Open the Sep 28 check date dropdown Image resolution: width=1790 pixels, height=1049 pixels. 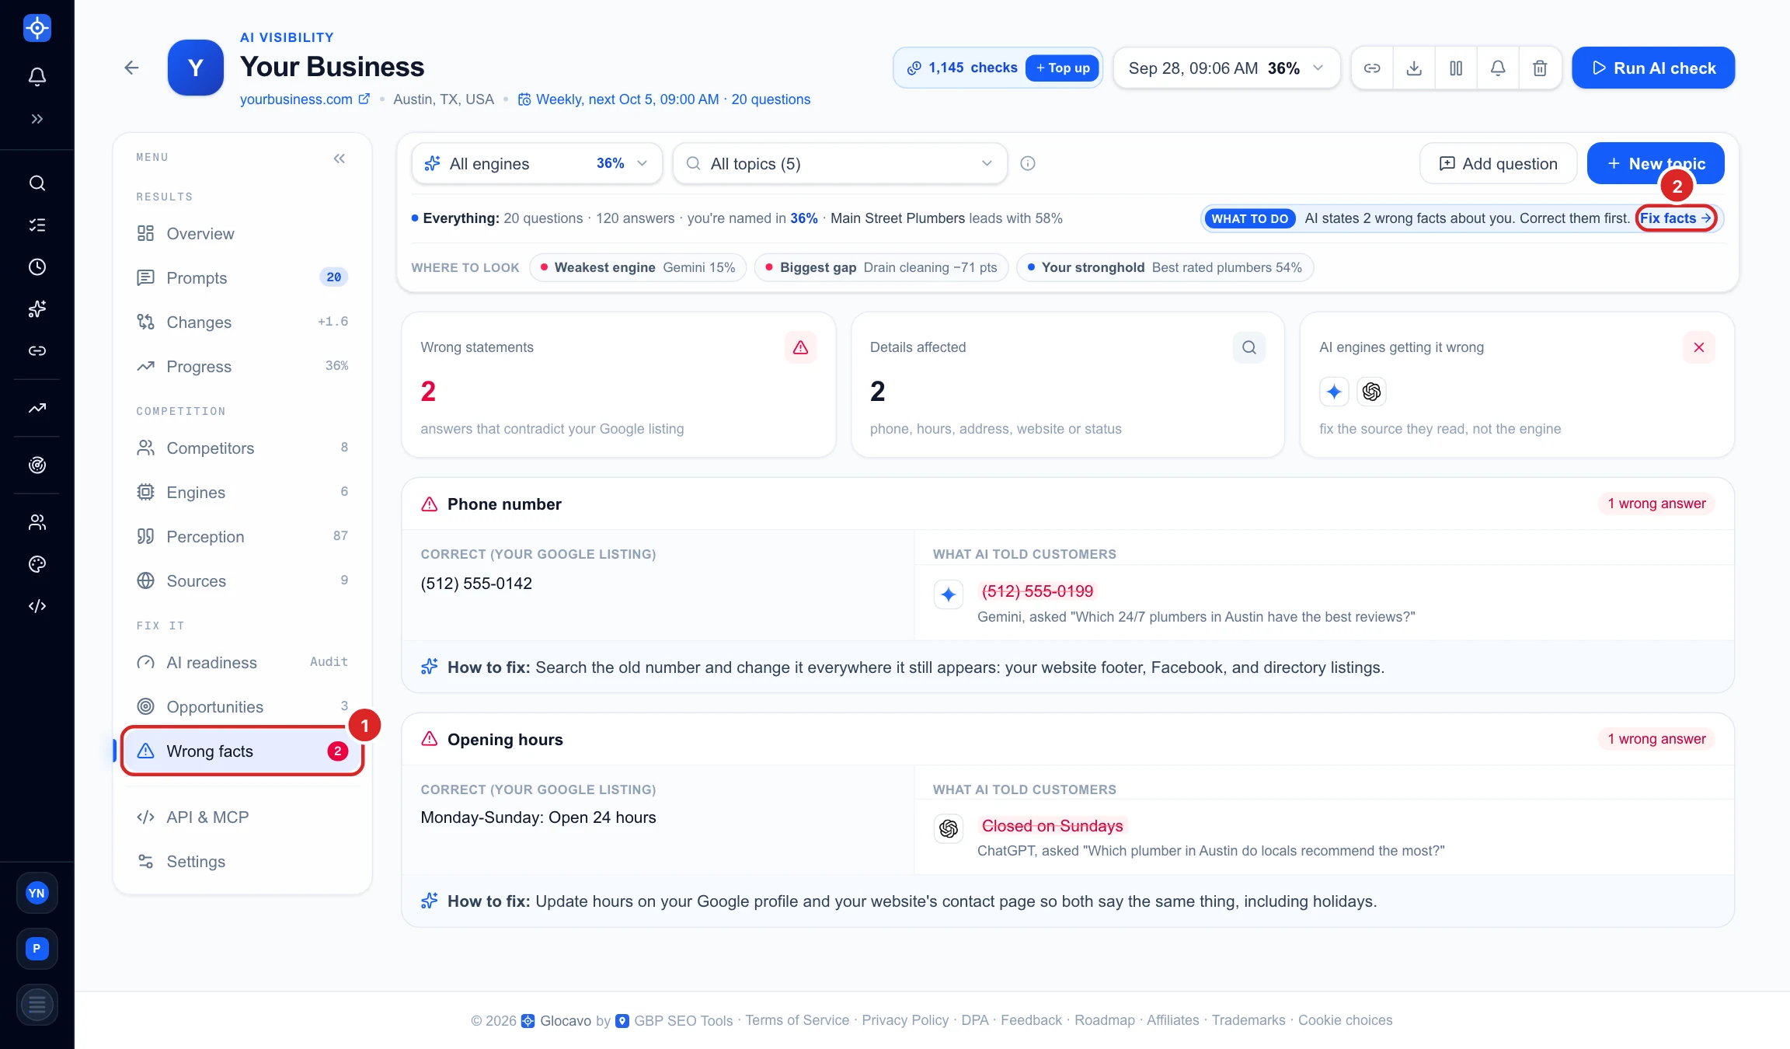coord(1227,68)
